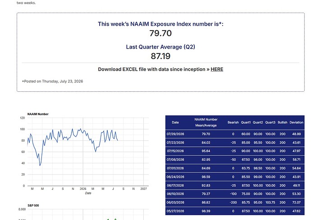Click the 2026 label on chart axis
The width and height of the screenshot is (311, 220).
click(83, 189)
